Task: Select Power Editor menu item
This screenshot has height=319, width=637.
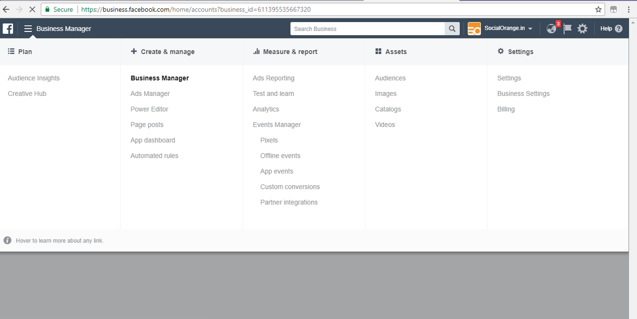Action: [x=149, y=109]
